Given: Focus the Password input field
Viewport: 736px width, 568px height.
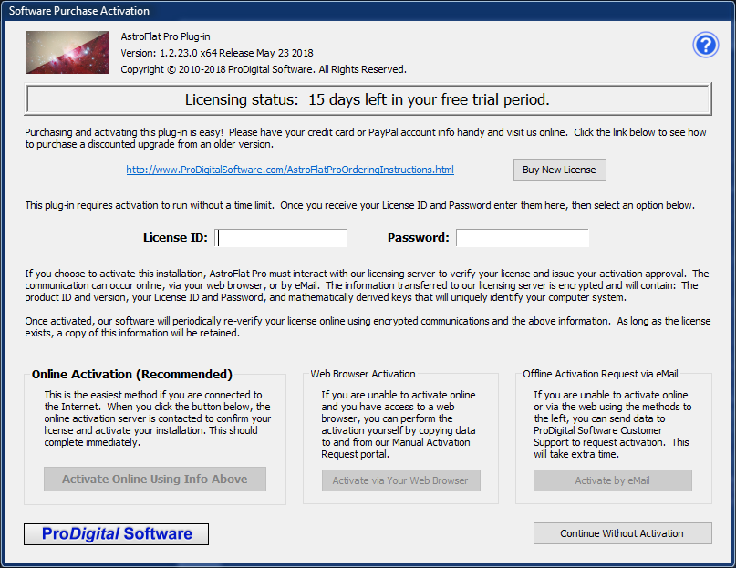Looking at the screenshot, I should pos(523,238).
